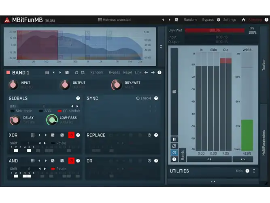Click Band 1 Random button

coord(97,72)
